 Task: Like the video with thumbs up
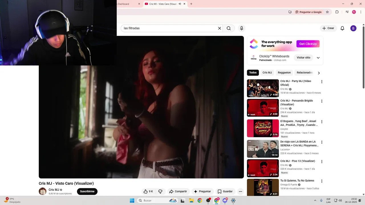click(149, 191)
